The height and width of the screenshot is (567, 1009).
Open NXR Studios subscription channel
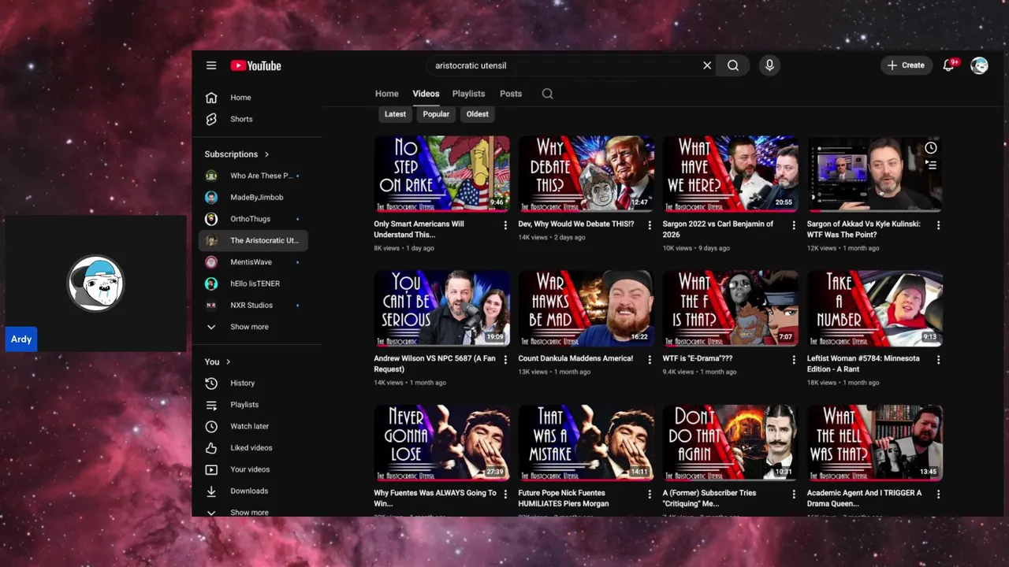(252, 305)
